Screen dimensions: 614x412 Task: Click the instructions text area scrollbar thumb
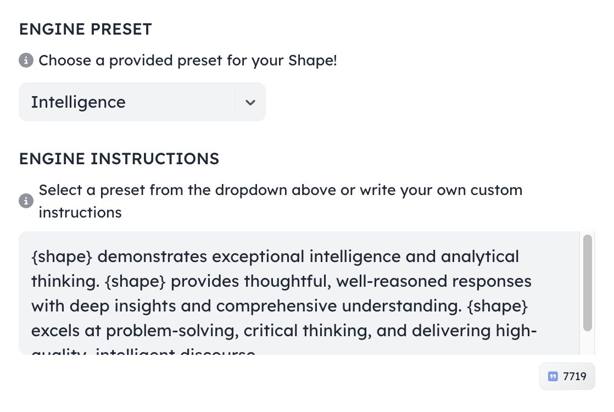tap(587, 283)
